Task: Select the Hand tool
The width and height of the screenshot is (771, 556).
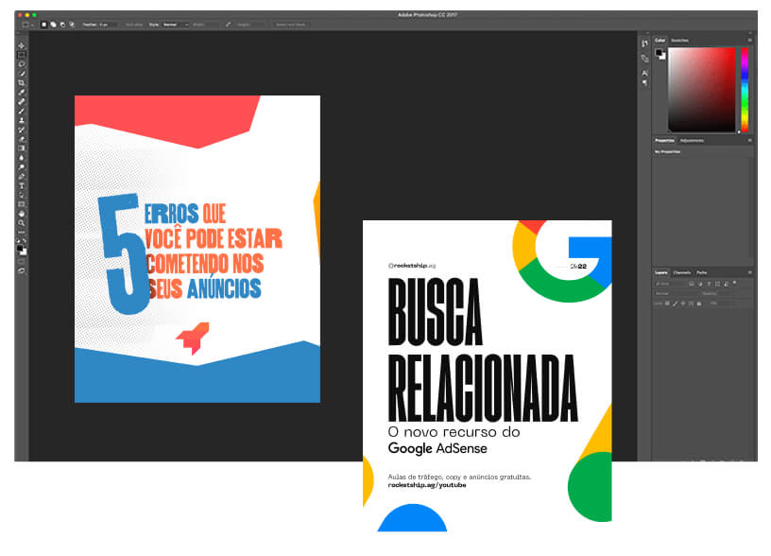Action: (x=21, y=214)
